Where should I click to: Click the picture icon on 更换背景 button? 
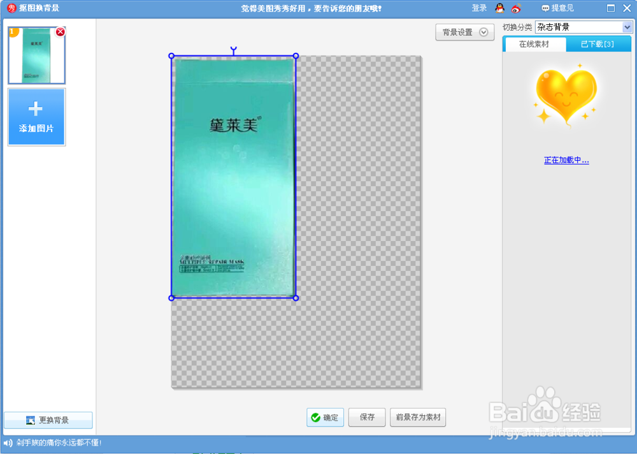(x=31, y=420)
